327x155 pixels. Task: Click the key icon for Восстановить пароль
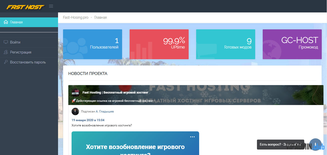[6, 62]
